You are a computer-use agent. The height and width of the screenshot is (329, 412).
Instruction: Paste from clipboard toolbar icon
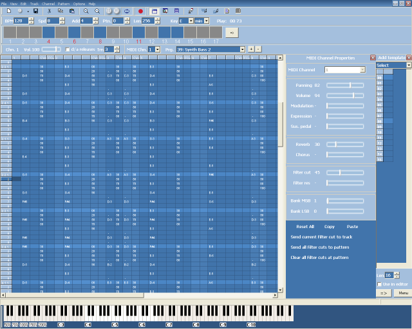click(71, 11)
